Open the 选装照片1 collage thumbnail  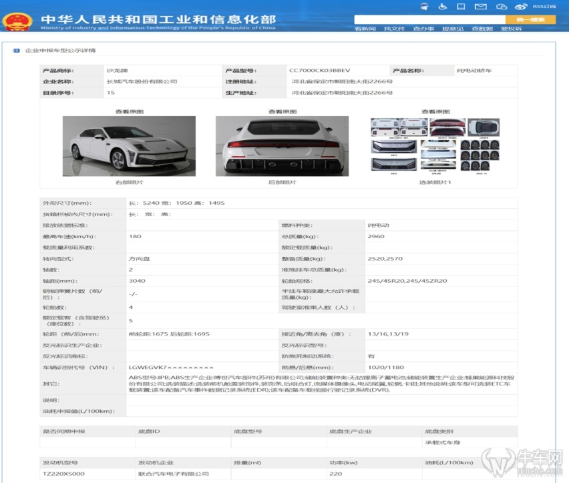(x=435, y=146)
